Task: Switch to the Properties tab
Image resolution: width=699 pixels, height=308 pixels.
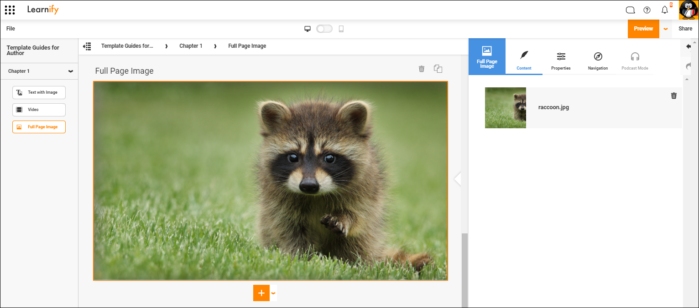Action: pos(560,61)
